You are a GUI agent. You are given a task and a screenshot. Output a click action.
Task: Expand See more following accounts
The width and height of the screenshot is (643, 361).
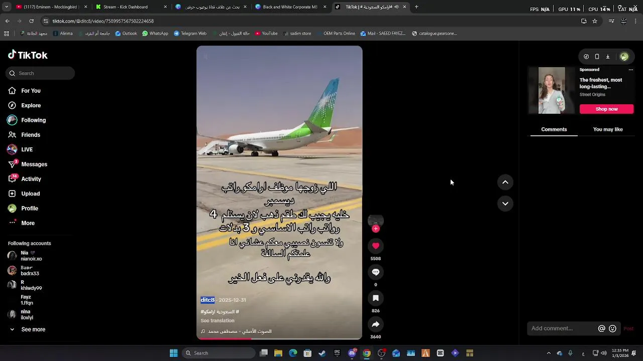pos(33,329)
